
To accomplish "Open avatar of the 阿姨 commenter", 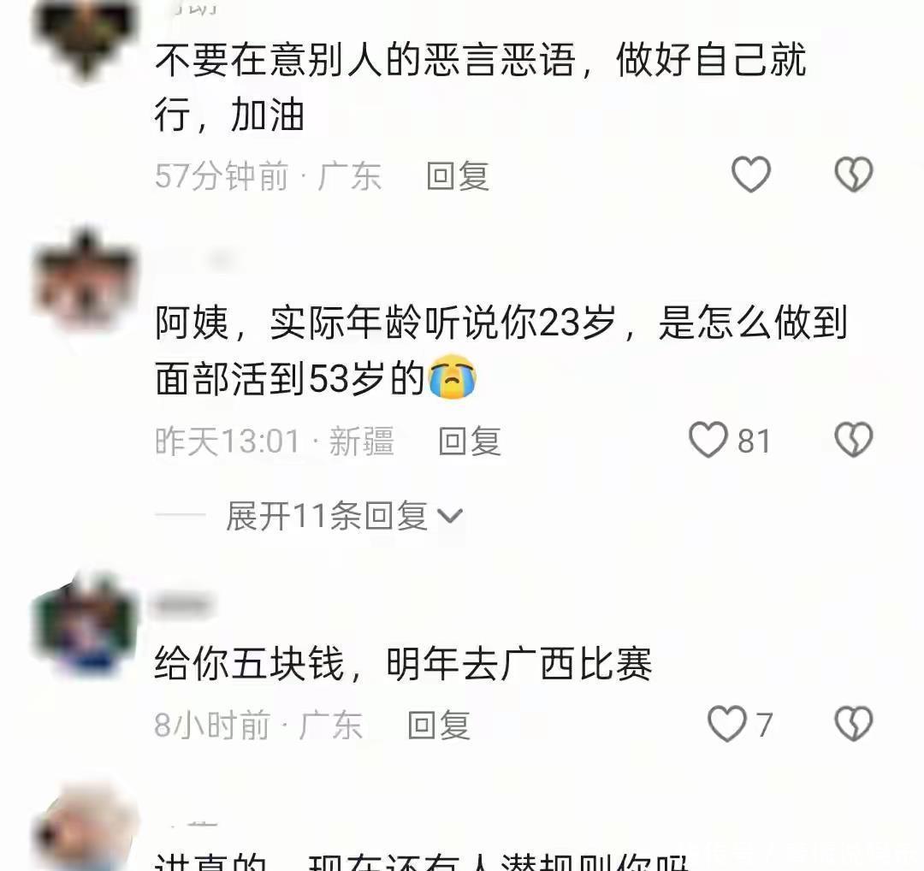I will pyautogui.click(x=85, y=281).
